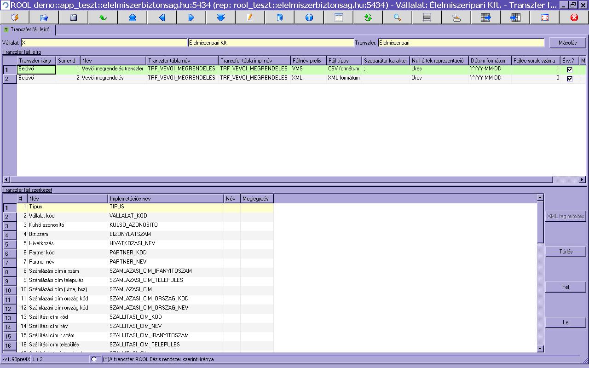
Task: Click the green refresh arrows icon
Action: tap(368, 17)
